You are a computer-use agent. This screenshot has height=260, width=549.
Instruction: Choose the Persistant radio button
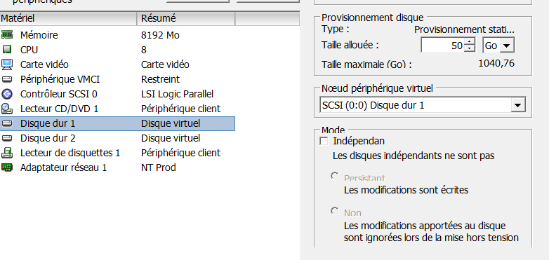(335, 176)
